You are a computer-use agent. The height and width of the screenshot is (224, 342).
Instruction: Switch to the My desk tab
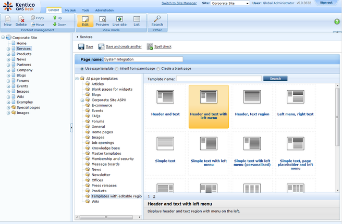coord(70,10)
